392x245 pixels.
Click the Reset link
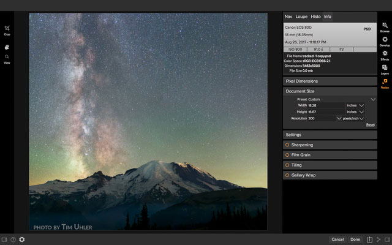click(x=370, y=125)
